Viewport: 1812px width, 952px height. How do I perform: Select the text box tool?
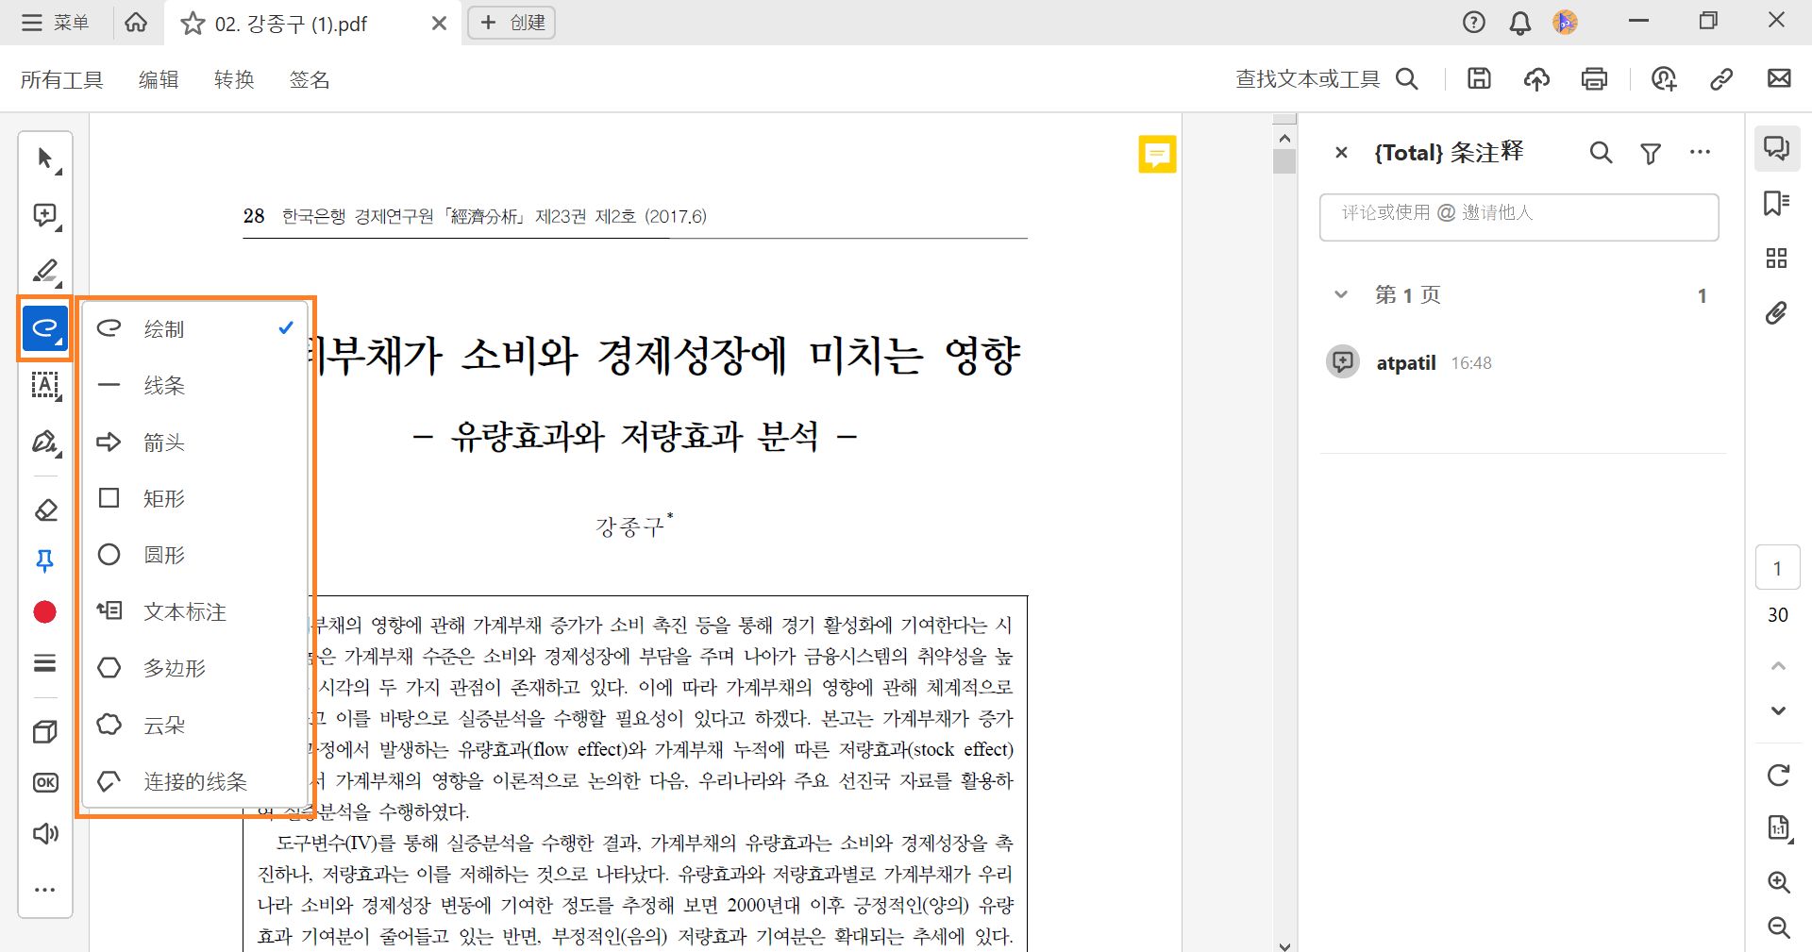45,385
